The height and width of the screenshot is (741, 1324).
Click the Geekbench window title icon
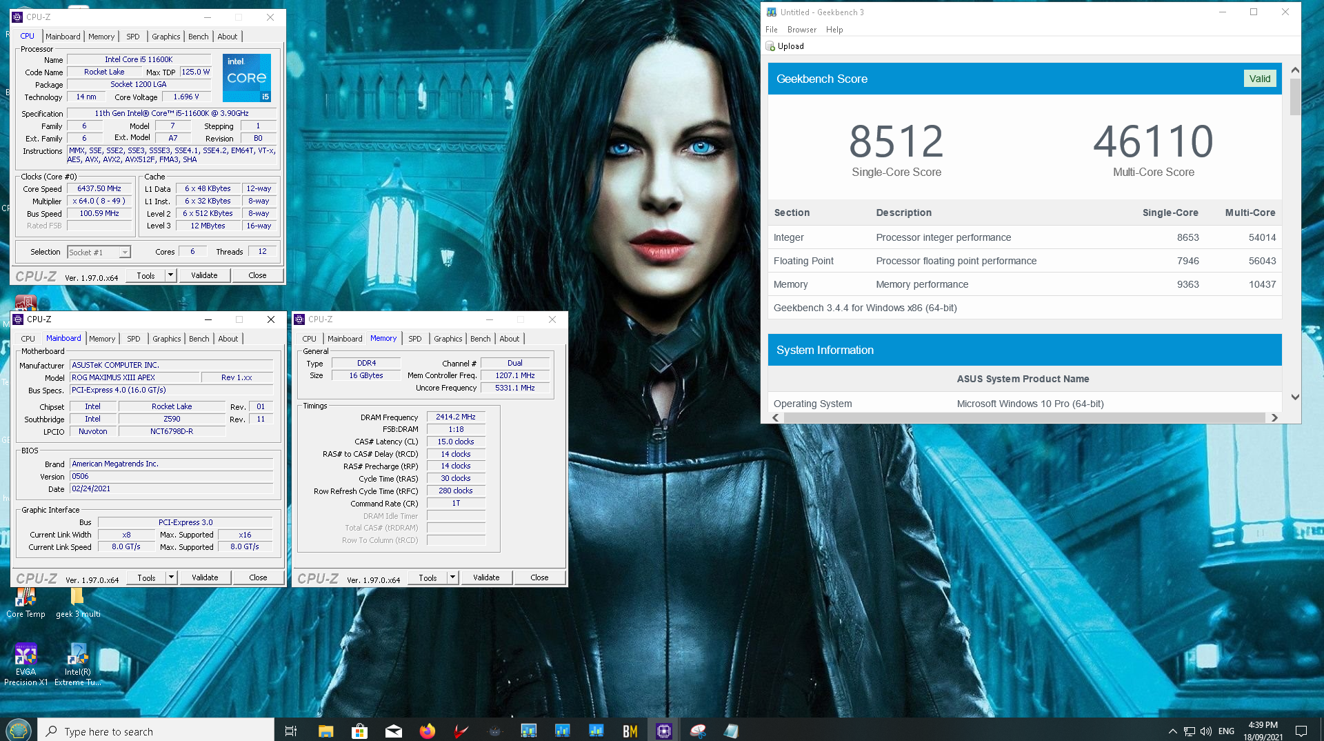click(772, 12)
